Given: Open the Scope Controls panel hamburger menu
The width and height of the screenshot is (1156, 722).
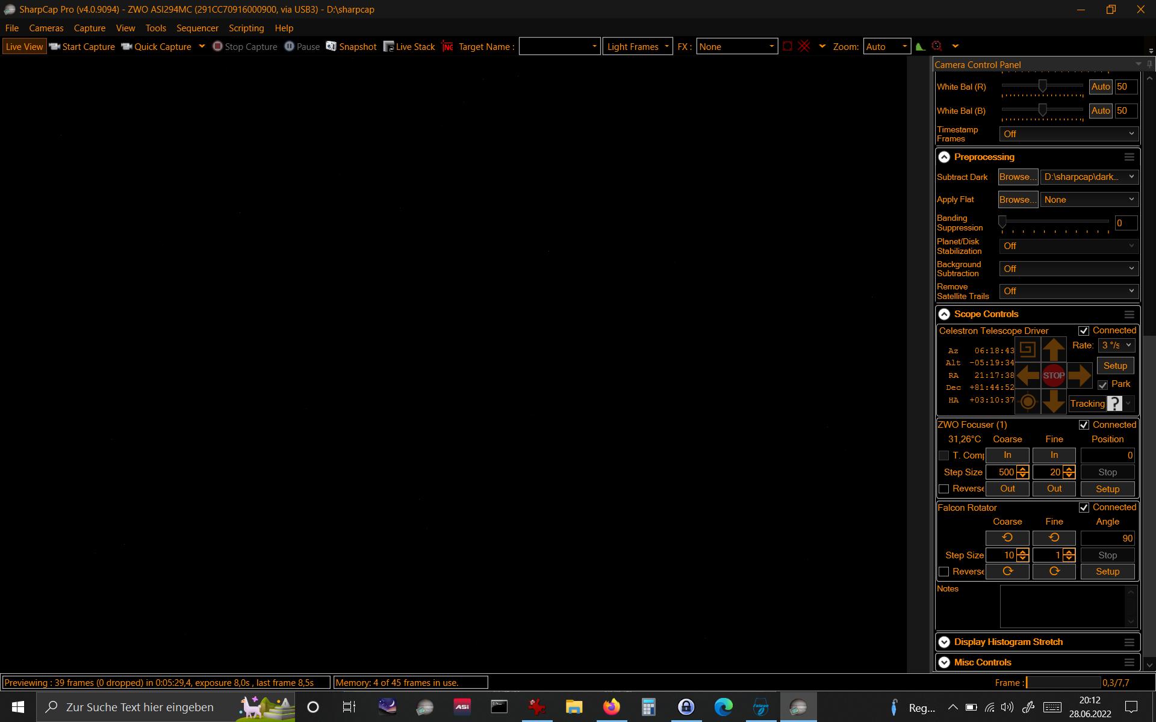Looking at the screenshot, I should [x=1129, y=314].
